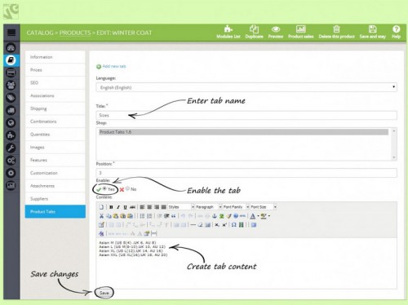
Task: Select the No radio for Enable
Action: 127,188
